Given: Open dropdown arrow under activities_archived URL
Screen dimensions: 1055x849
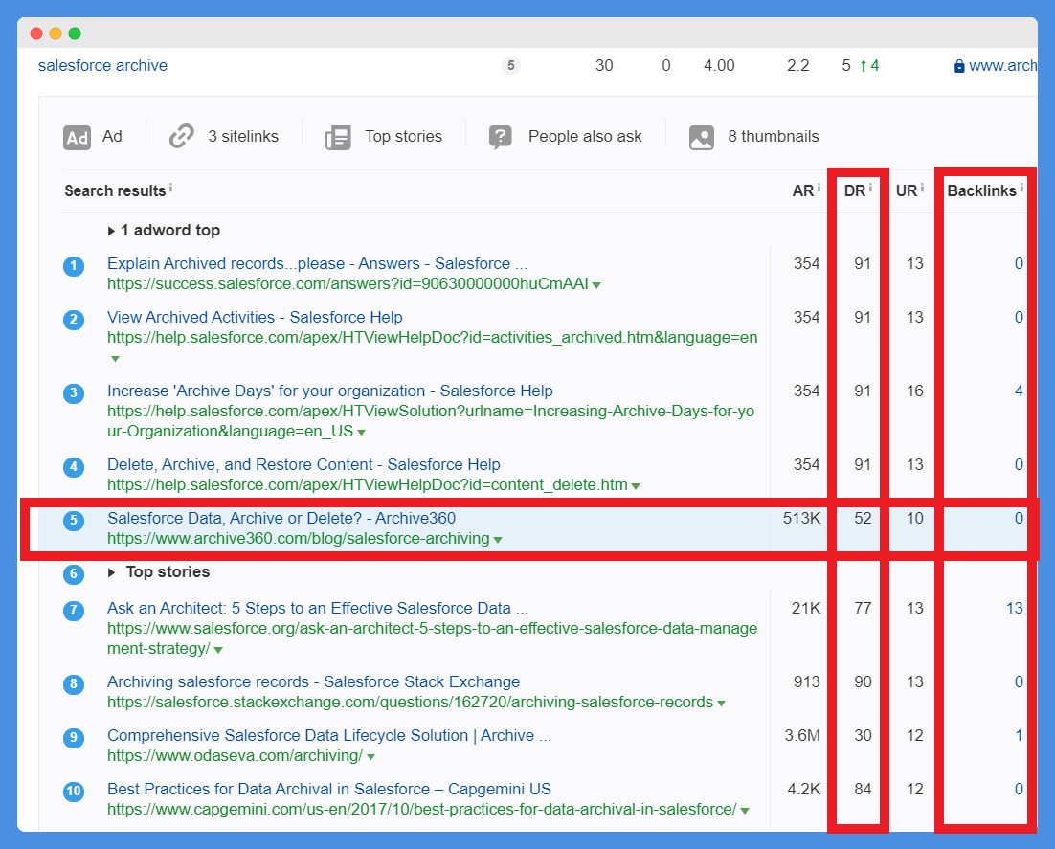Looking at the screenshot, I should [x=115, y=359].
